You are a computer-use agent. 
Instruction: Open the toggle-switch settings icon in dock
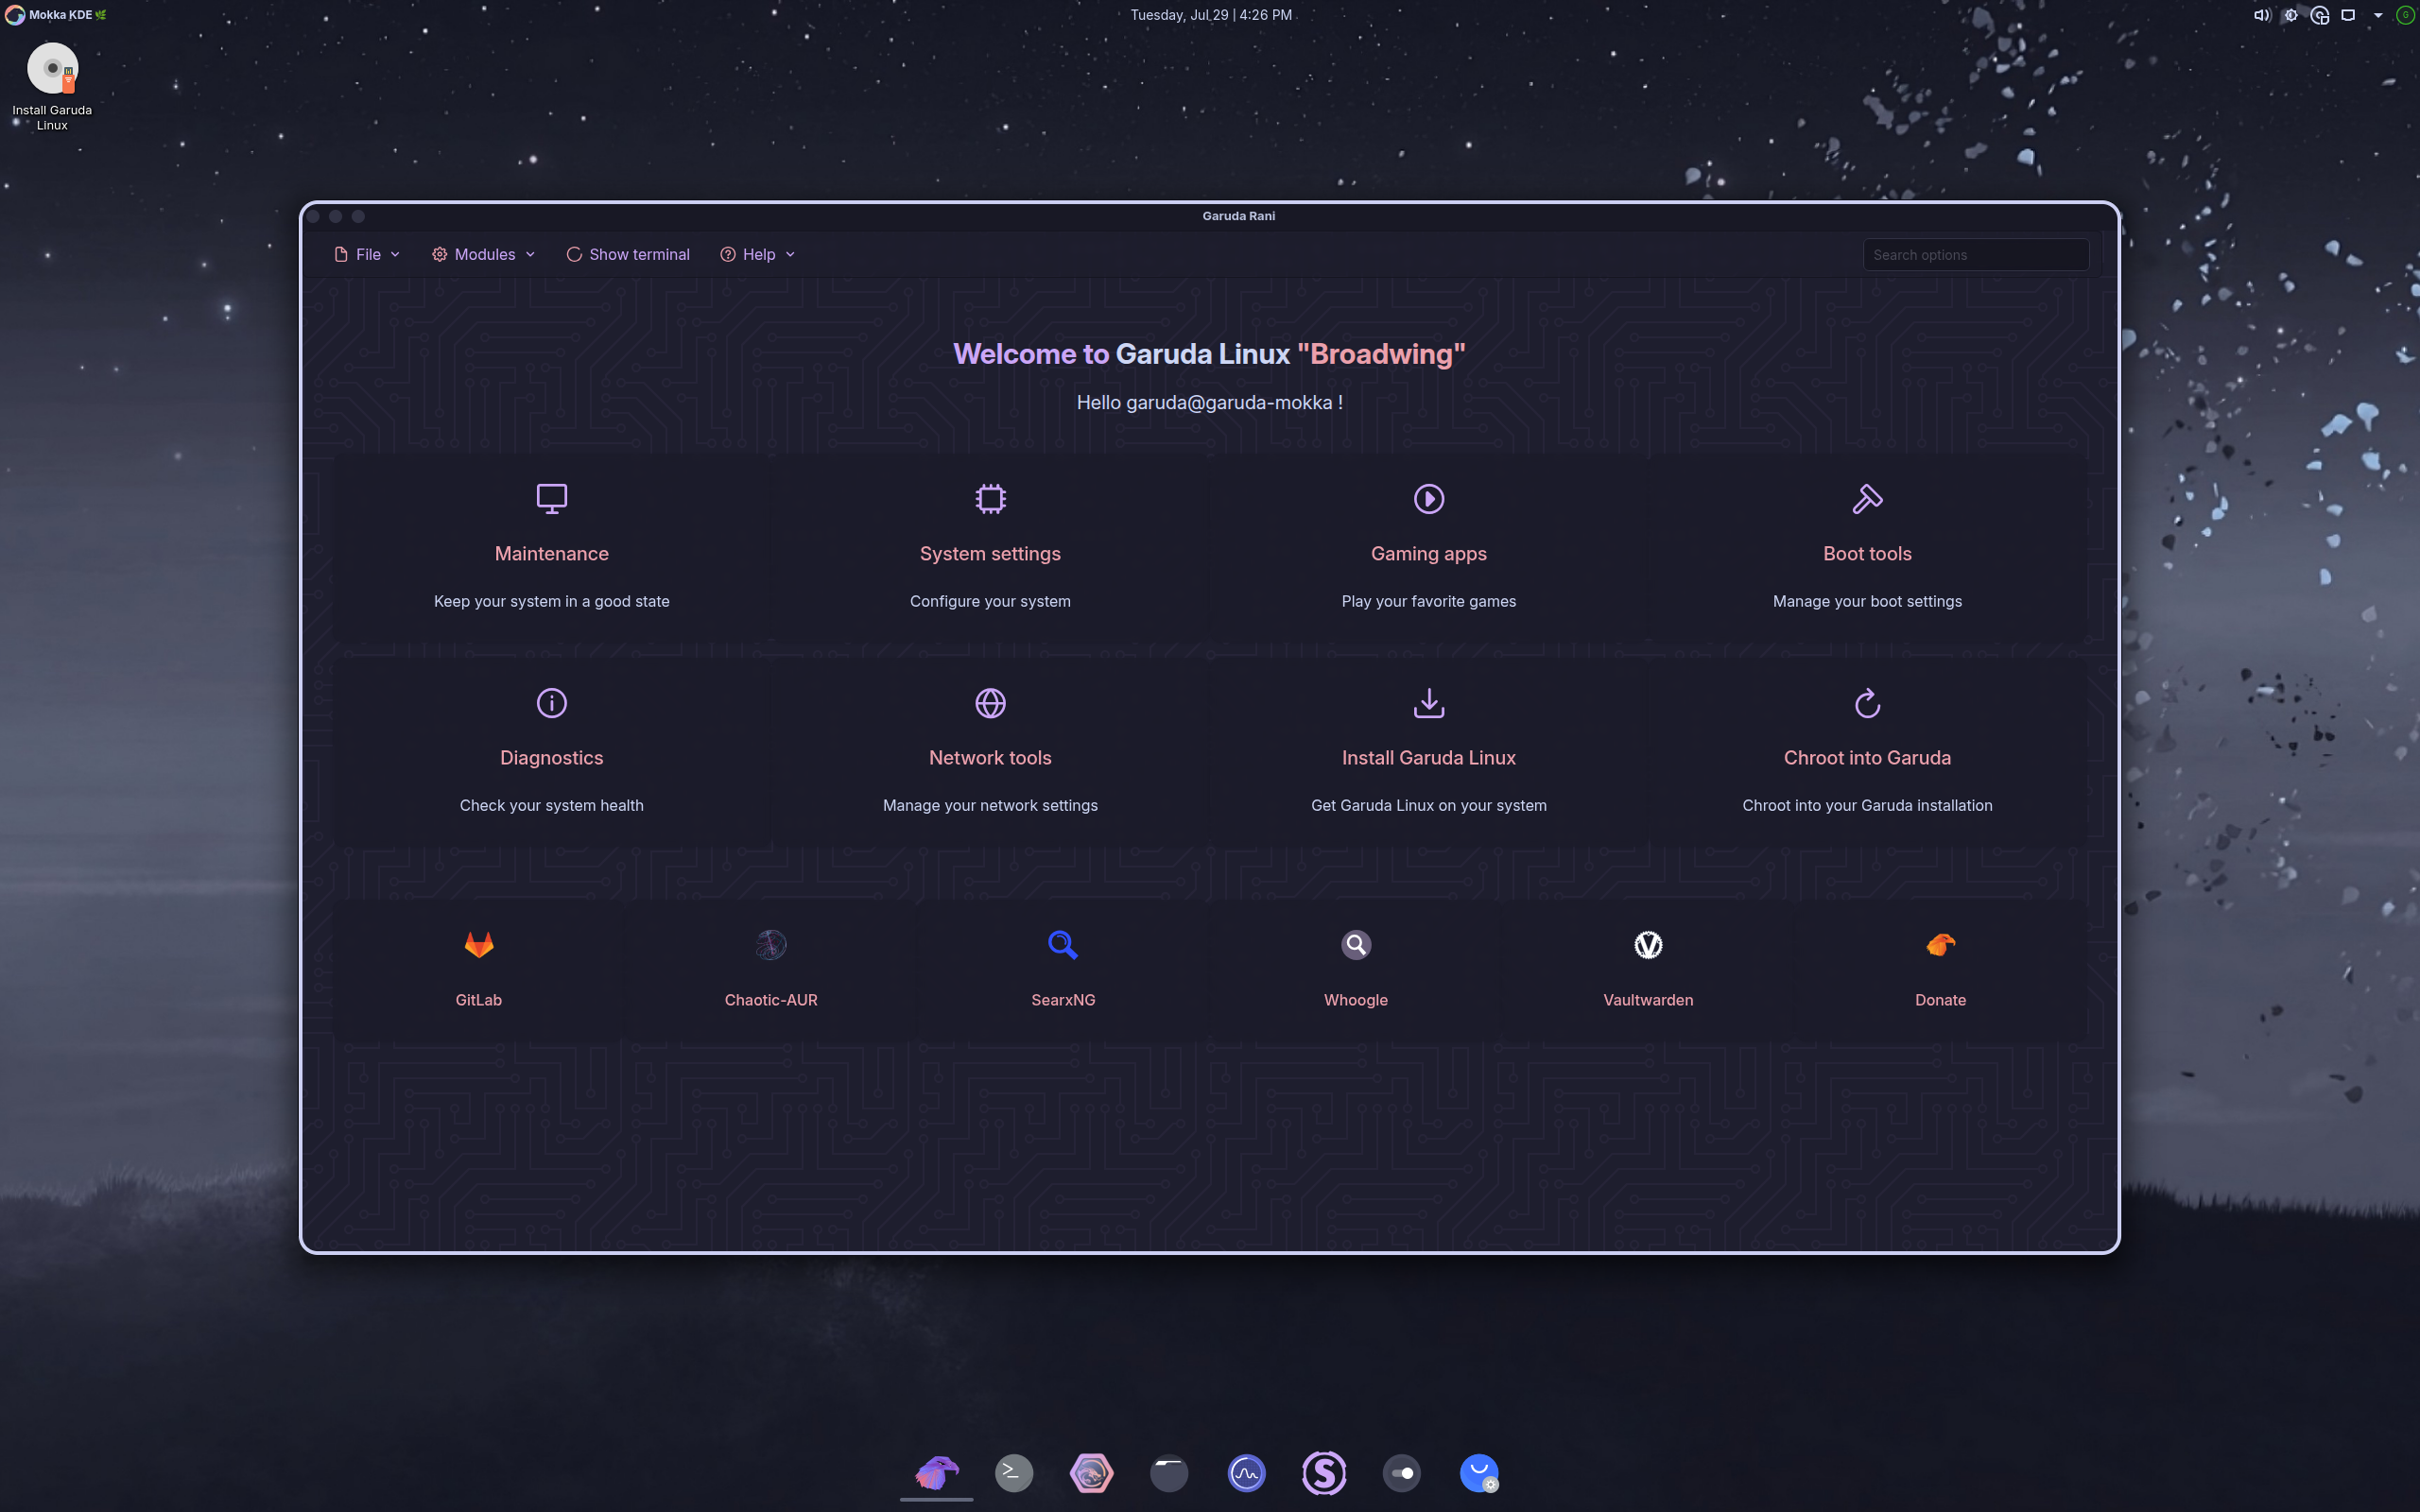(1401, 1472)
